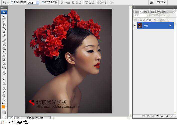Switch to the 通道 tab

pos(145,12)
